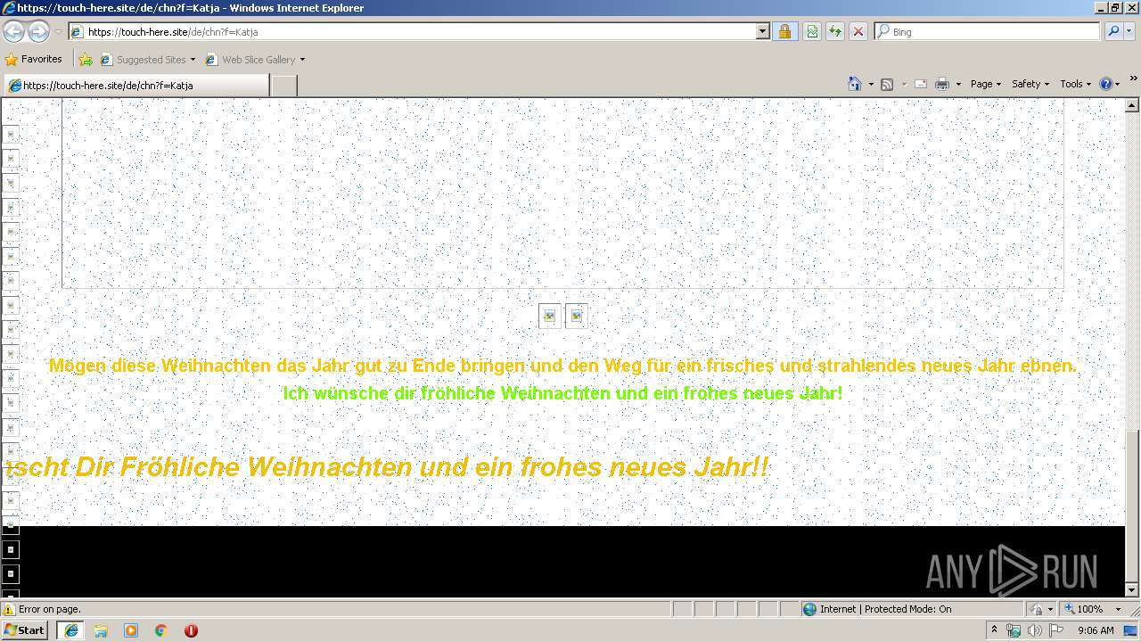Click the right broken image under the frame
This screenshot has width=1141, height=642.
pyautogui.click(x=576, y=316)
